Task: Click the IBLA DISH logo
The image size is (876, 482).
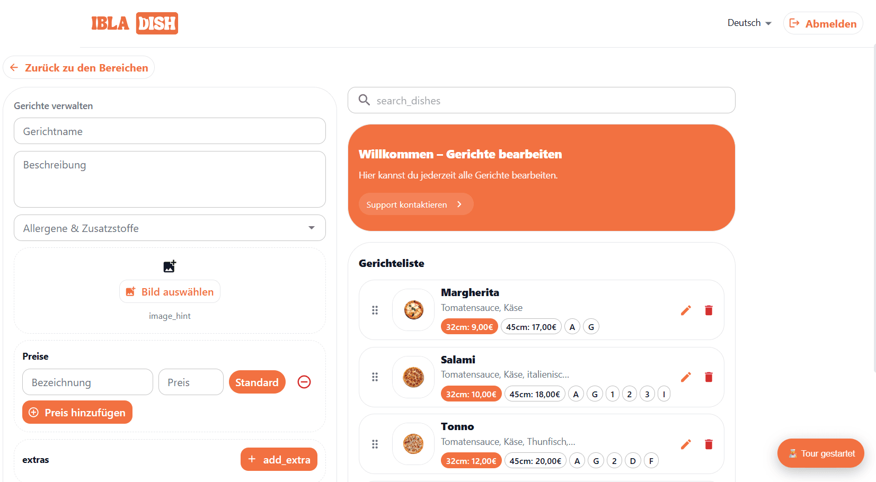Action: coord(135,23)
